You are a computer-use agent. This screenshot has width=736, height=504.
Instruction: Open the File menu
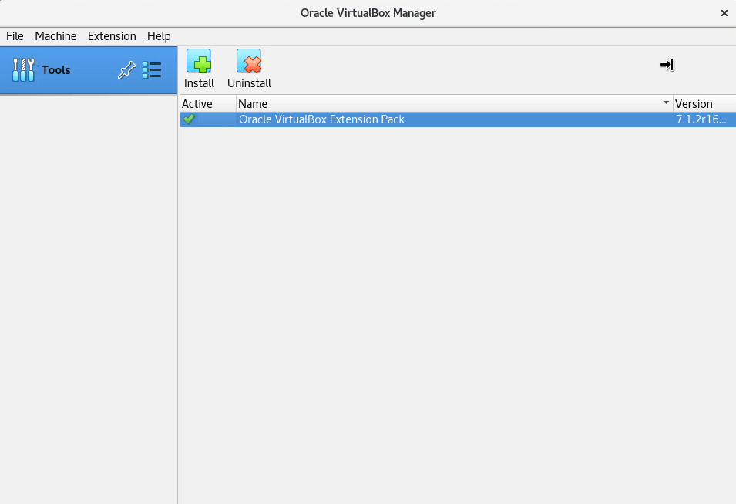[x=15, y=36]
